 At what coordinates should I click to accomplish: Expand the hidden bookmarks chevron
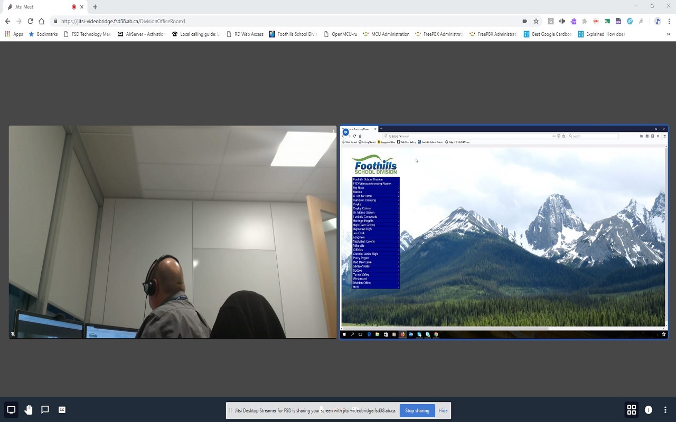668,34
